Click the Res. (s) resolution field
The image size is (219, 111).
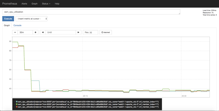[90, 32]
